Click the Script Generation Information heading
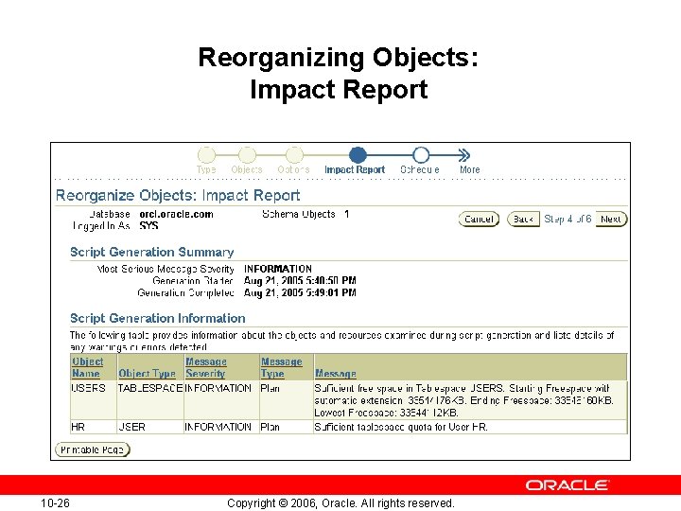Image resolution: width=681 pixels, height=511 pixels. pyautogui.click(x=158, y=318)
